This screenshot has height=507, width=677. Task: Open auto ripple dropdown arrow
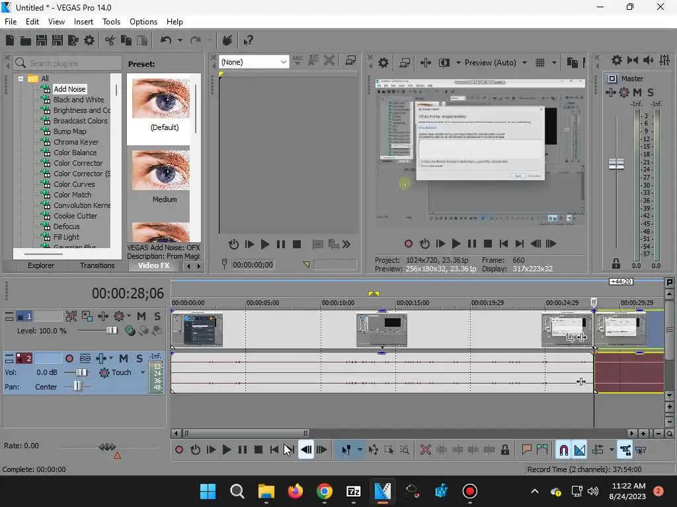click(x=612, y=450)
